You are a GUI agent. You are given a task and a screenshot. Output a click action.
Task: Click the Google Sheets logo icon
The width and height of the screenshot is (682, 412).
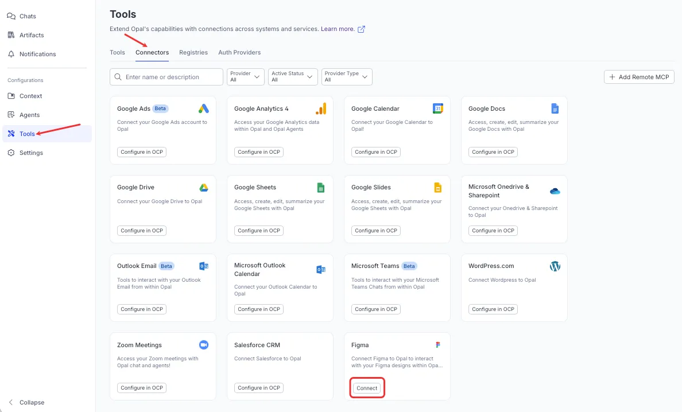320,188
